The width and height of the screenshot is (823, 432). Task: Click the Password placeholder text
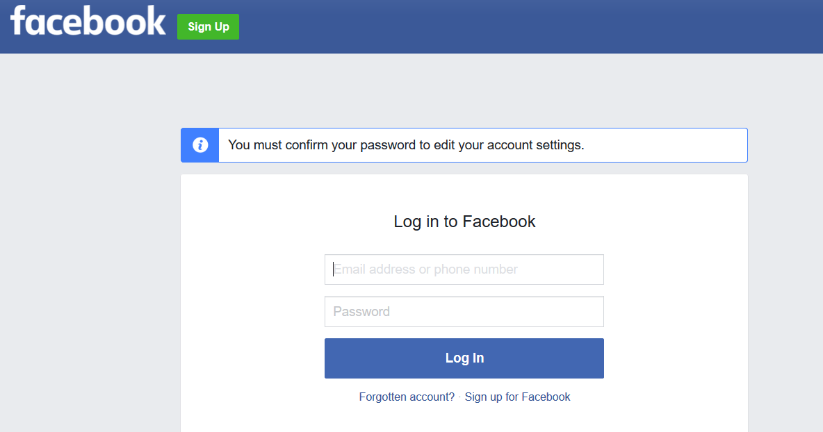[361, 312]
